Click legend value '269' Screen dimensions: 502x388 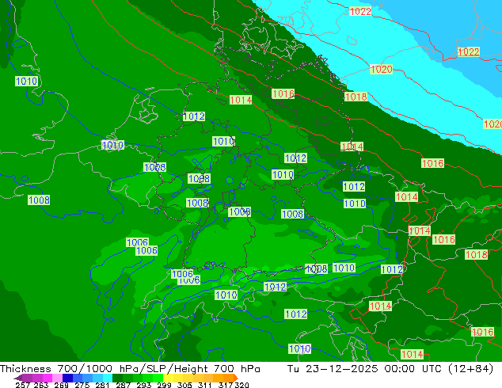click(x=61, y=385)
